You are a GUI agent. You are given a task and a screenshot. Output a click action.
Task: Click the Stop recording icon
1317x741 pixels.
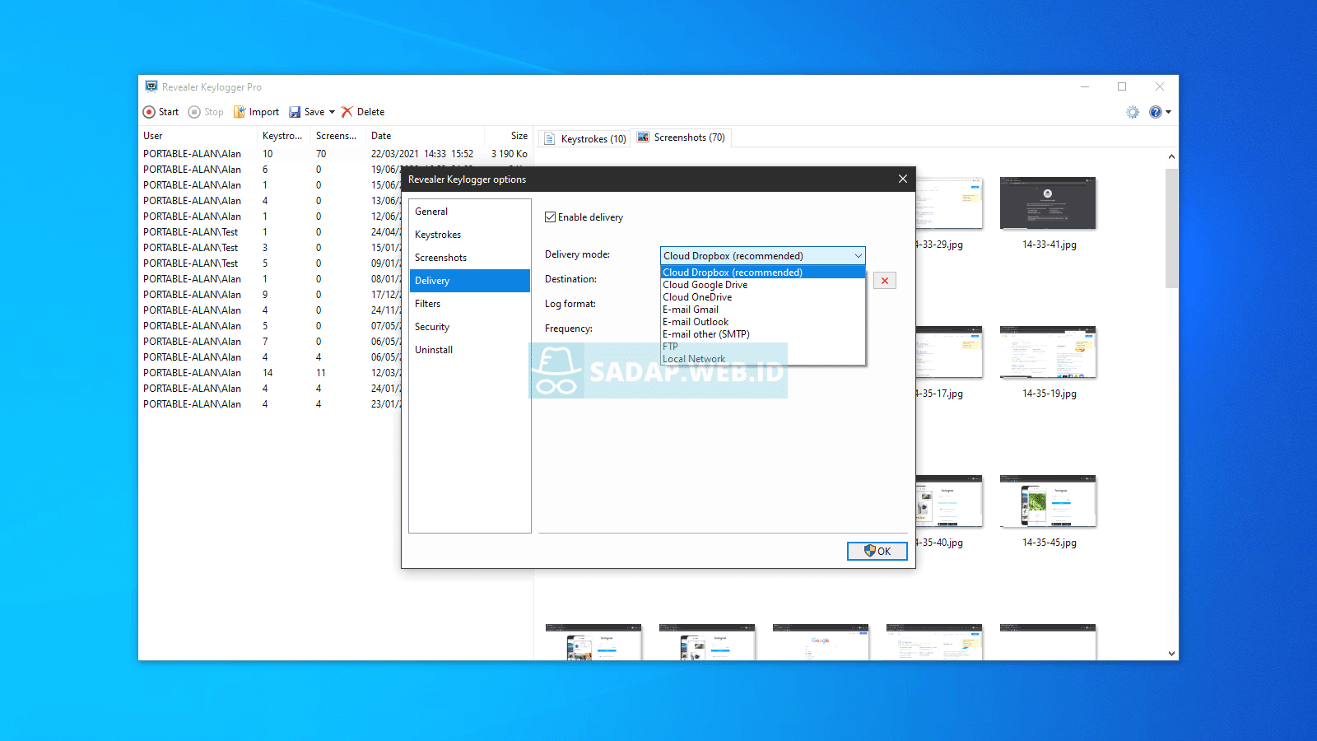(x=194, y=112)
